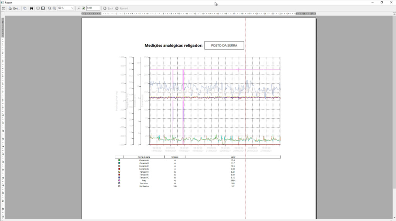Zoom in with the plus magnifier
The height and width of the screenshot is (221, 396).
coord(54,8)
